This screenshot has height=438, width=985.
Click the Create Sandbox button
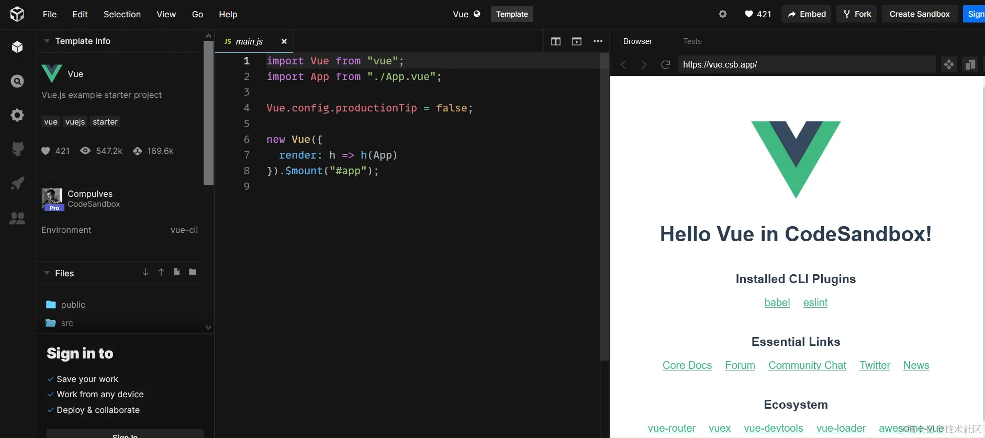pos(920,14)
